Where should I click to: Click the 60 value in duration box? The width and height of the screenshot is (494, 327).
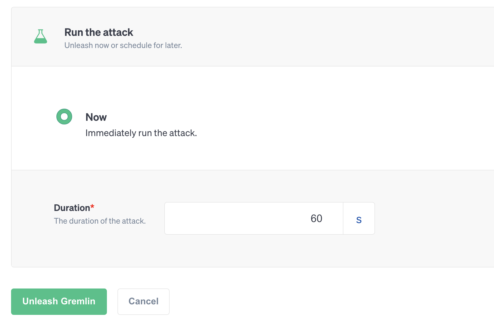[316, 218]
